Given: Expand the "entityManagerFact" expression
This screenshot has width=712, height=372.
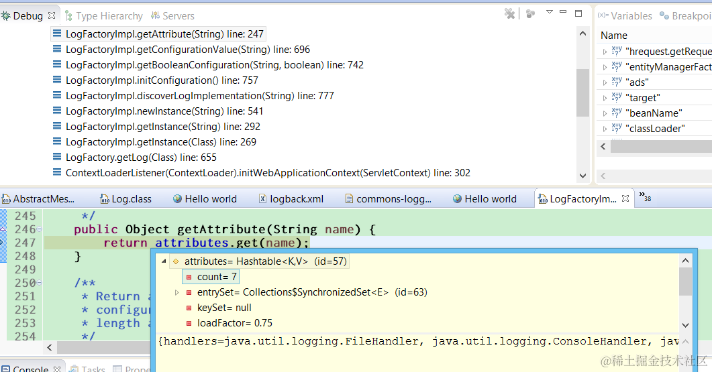Looking at the screenshot, I should (605, 67).
